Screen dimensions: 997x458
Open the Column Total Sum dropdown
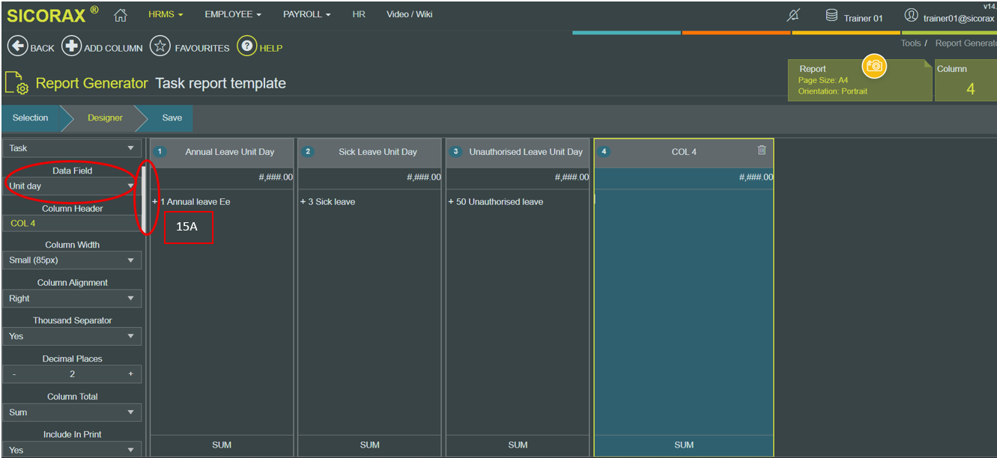click(x=72, y=412)
